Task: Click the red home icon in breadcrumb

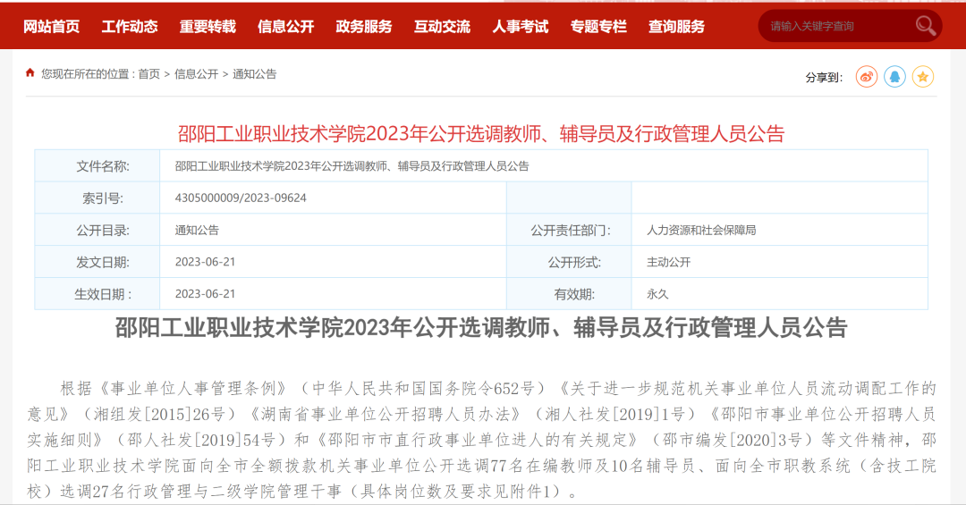Action: pos(30,73)
